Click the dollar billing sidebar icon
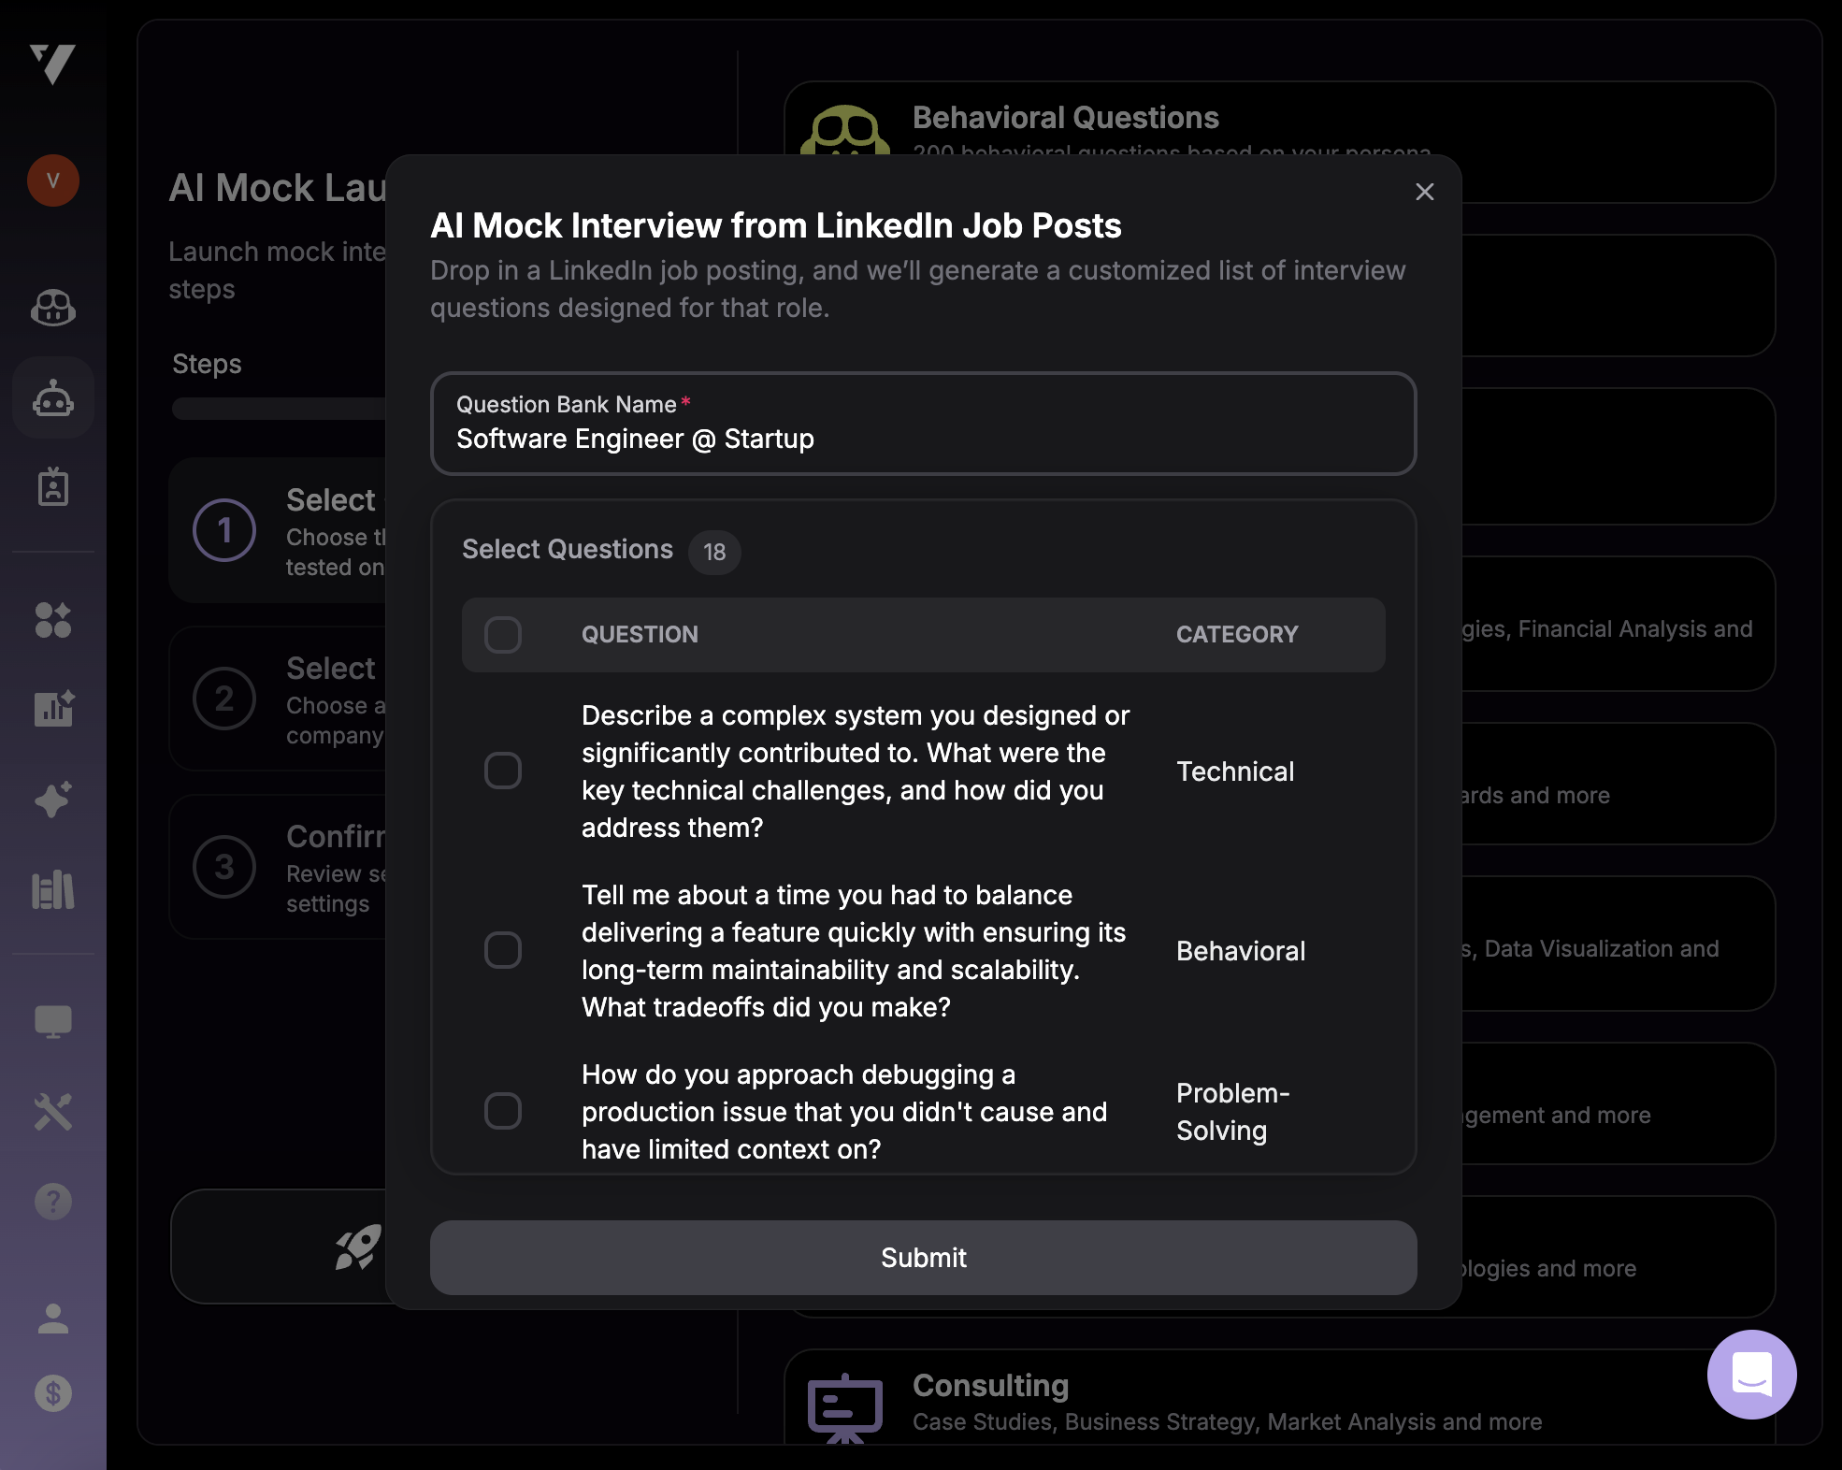 (53, 1393)
